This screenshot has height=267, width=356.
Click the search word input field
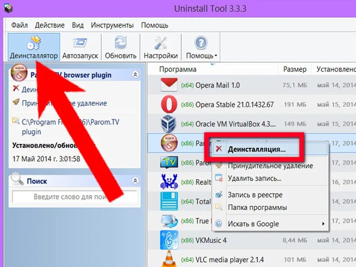coord(74,197)
